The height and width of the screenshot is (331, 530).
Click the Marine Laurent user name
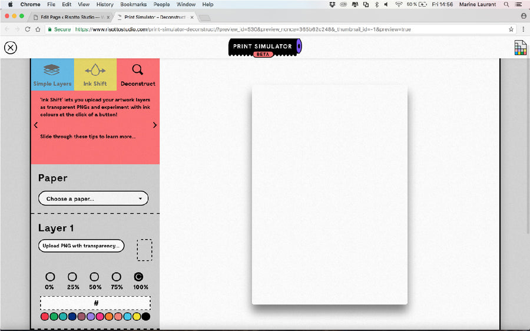[477, 4]
